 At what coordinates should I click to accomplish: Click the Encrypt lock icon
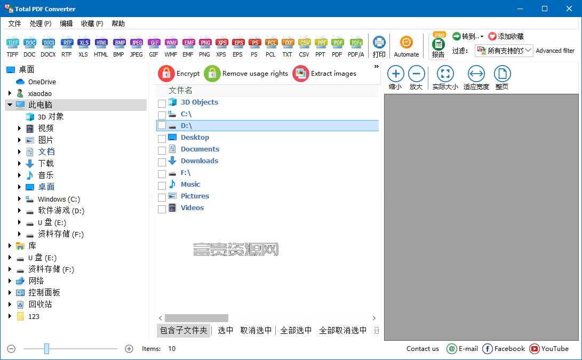pyautogui.click(x=166, y=74)
